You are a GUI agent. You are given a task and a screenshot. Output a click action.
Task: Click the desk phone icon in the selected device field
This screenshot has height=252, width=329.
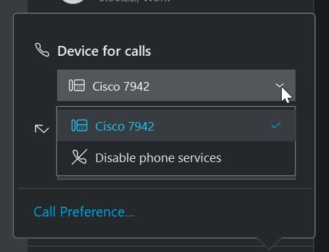click(x=77, y=85)
